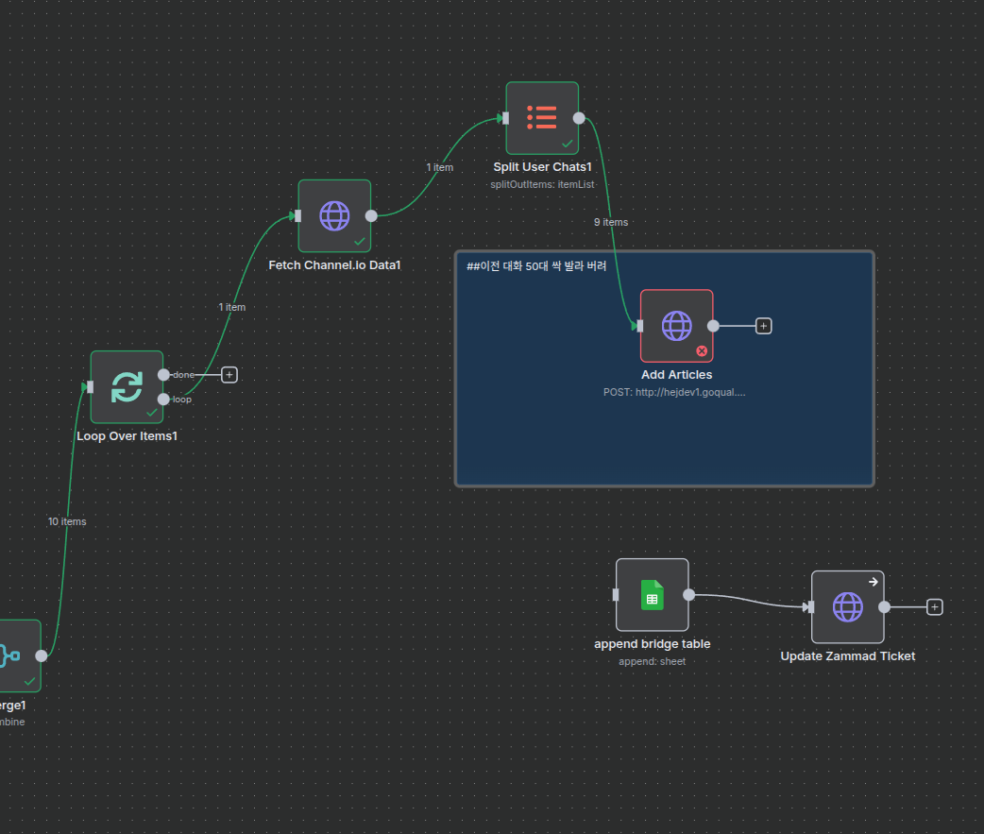Add a node after Update Zammad Ticket
984x834 pixels.
pos(934,607)
